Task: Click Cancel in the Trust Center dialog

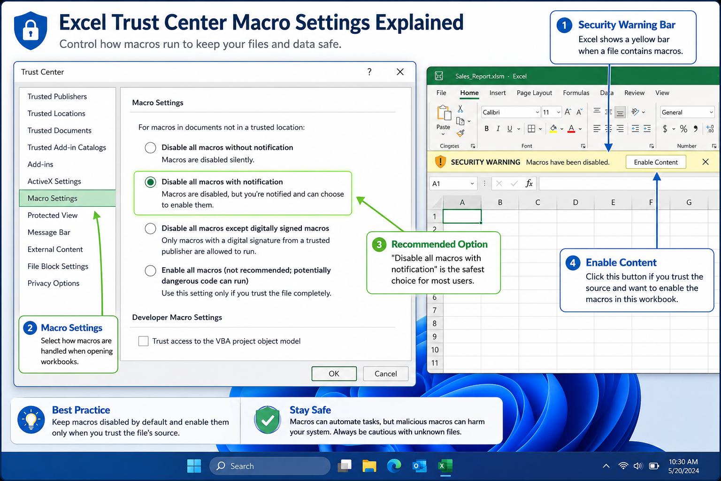Action: (x=385, y=373)
